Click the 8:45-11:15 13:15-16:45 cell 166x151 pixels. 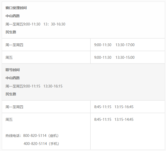pyautogui.click(x=128, y=107)
